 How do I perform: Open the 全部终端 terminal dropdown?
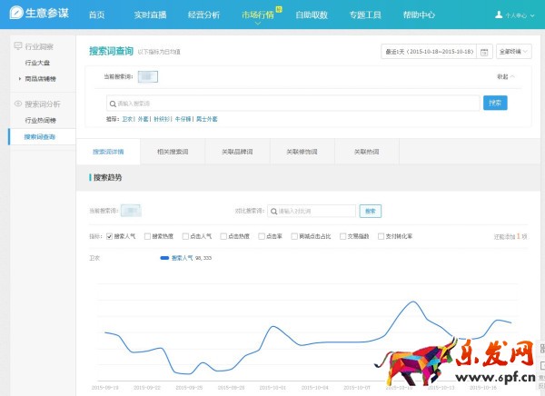point(514,53)
